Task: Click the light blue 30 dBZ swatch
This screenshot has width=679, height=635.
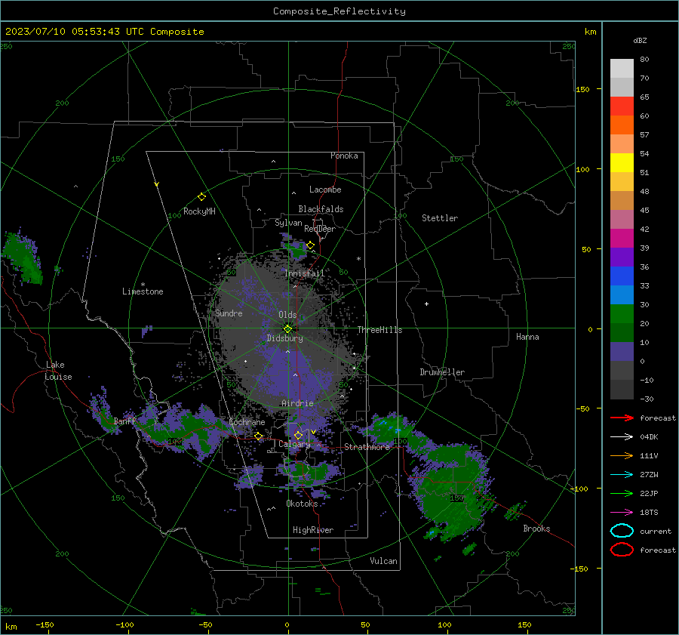Action: coord(622,295)
